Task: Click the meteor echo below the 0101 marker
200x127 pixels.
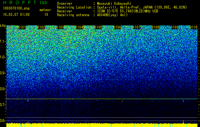Action: click(x=28, y=101)
